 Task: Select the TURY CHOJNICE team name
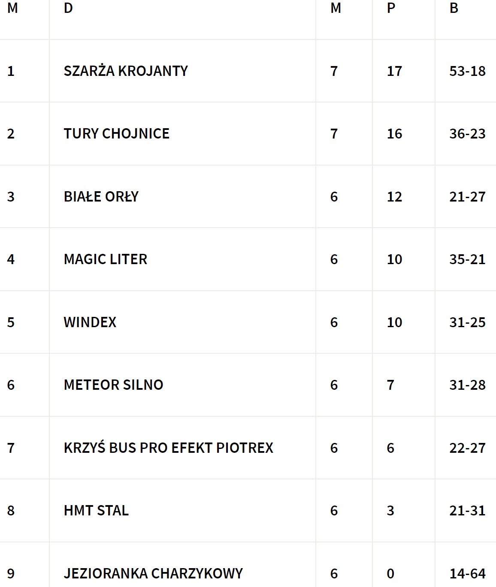click(x=116, y=133)
